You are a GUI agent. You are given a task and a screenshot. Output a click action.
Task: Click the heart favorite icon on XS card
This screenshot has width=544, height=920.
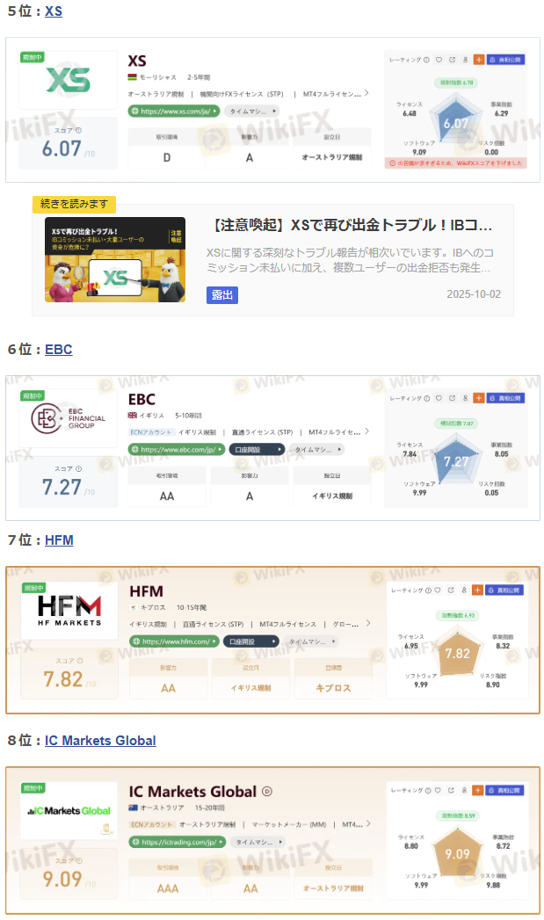pyautogui.click(x=439, y=60)
